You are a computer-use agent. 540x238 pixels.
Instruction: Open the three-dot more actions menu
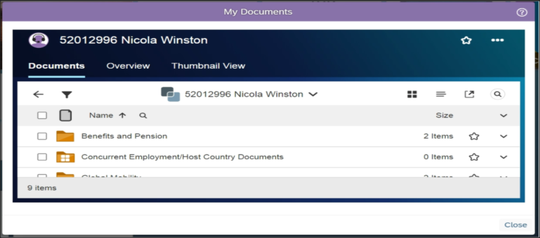(x=497, y=40)
